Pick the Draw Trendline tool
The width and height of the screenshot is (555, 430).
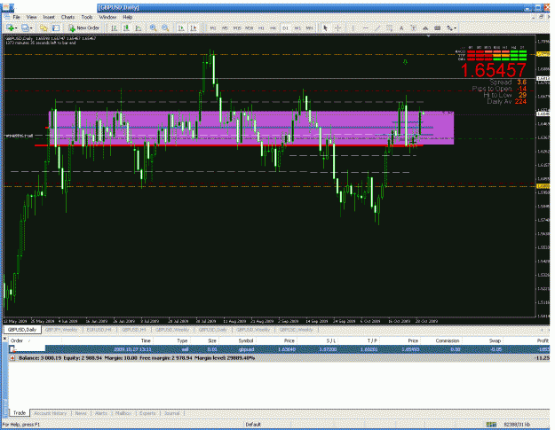377,27
